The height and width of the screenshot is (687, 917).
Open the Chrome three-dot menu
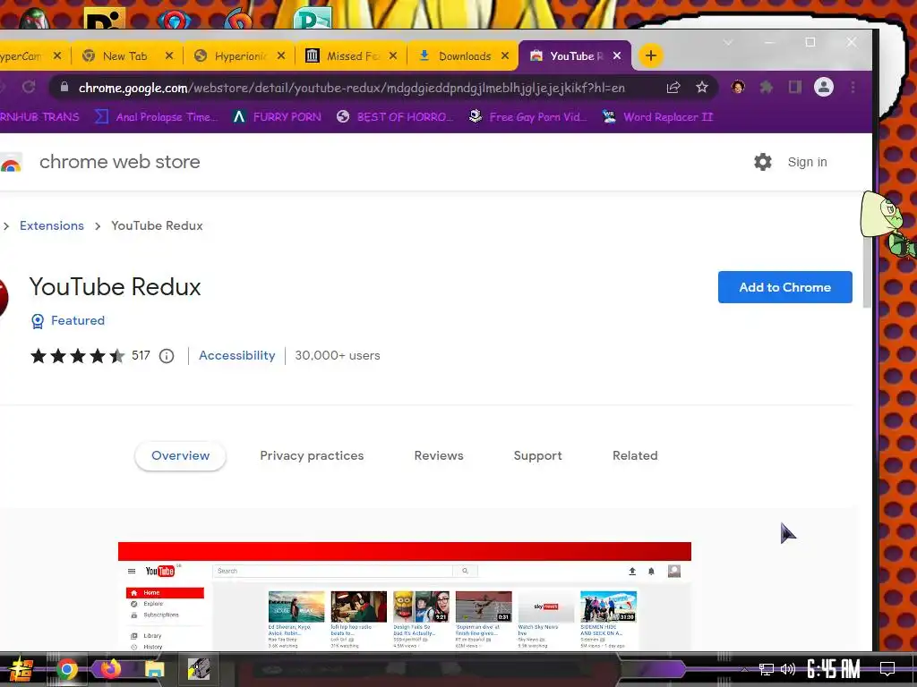click(853, 87)
